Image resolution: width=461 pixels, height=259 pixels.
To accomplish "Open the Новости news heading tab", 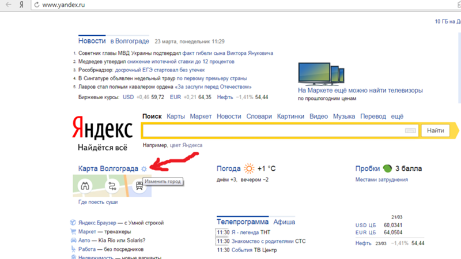I will coord(92,41).
